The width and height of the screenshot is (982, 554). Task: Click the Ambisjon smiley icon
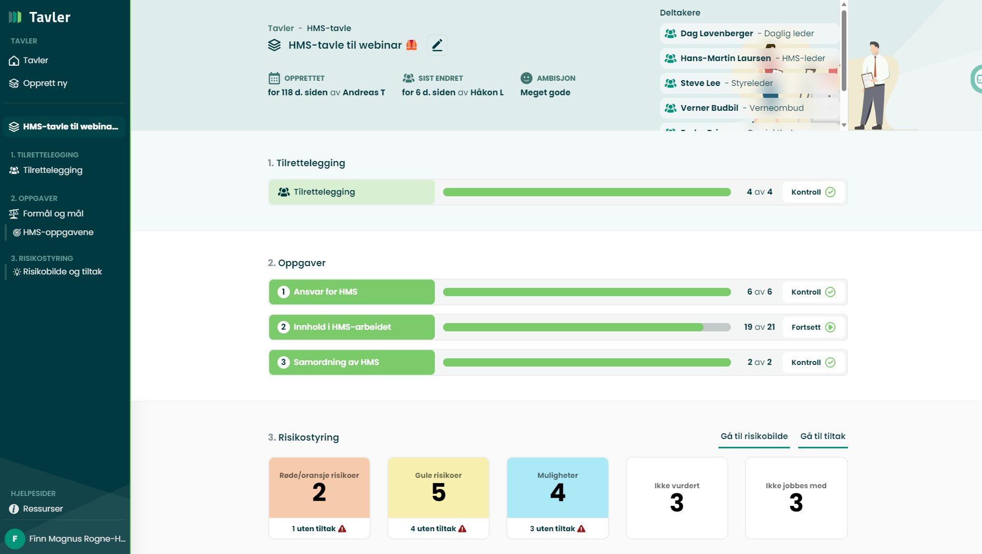(526, 78)
